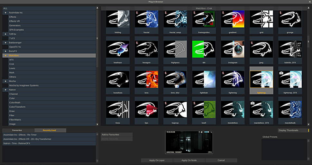Choose the fractal_soup plug-in icon
The height and width of the screenshot is (165, 312).
tap(175, 19)
